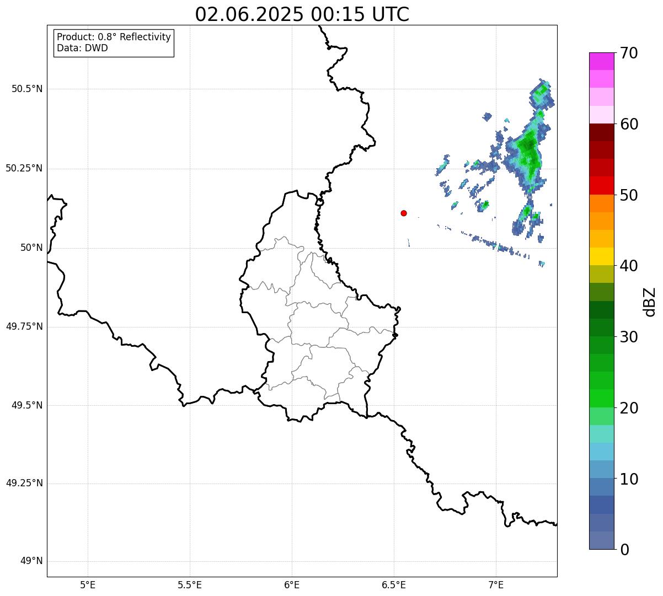Click the 5°E longitude label
The height and width of the screenshot is (596, 663).
pos(88,585)
